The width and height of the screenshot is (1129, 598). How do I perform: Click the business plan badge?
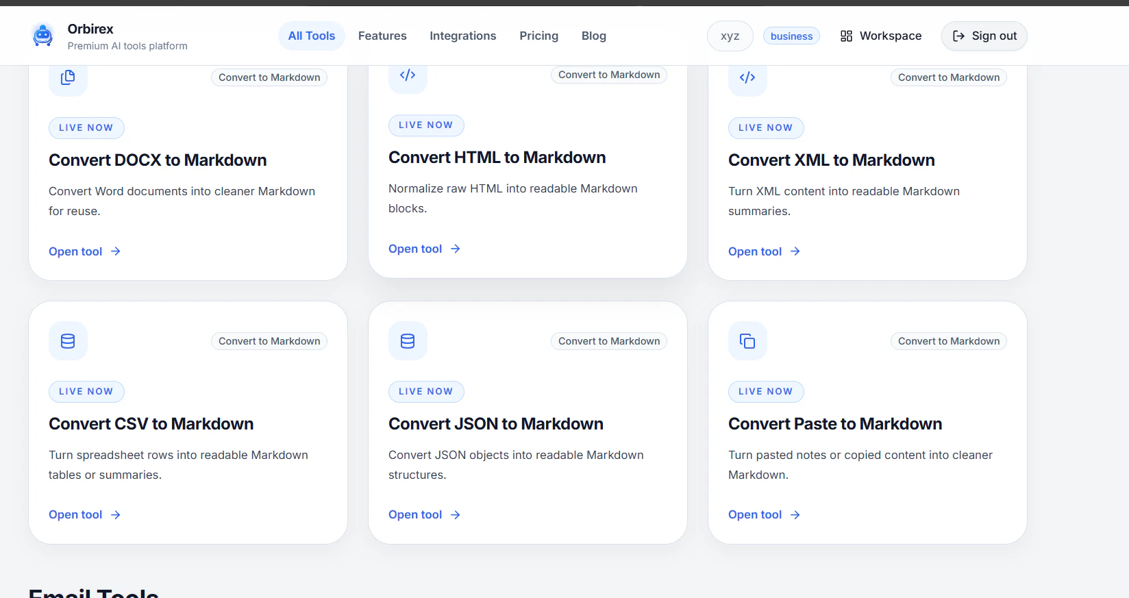(x=791, y=36)
